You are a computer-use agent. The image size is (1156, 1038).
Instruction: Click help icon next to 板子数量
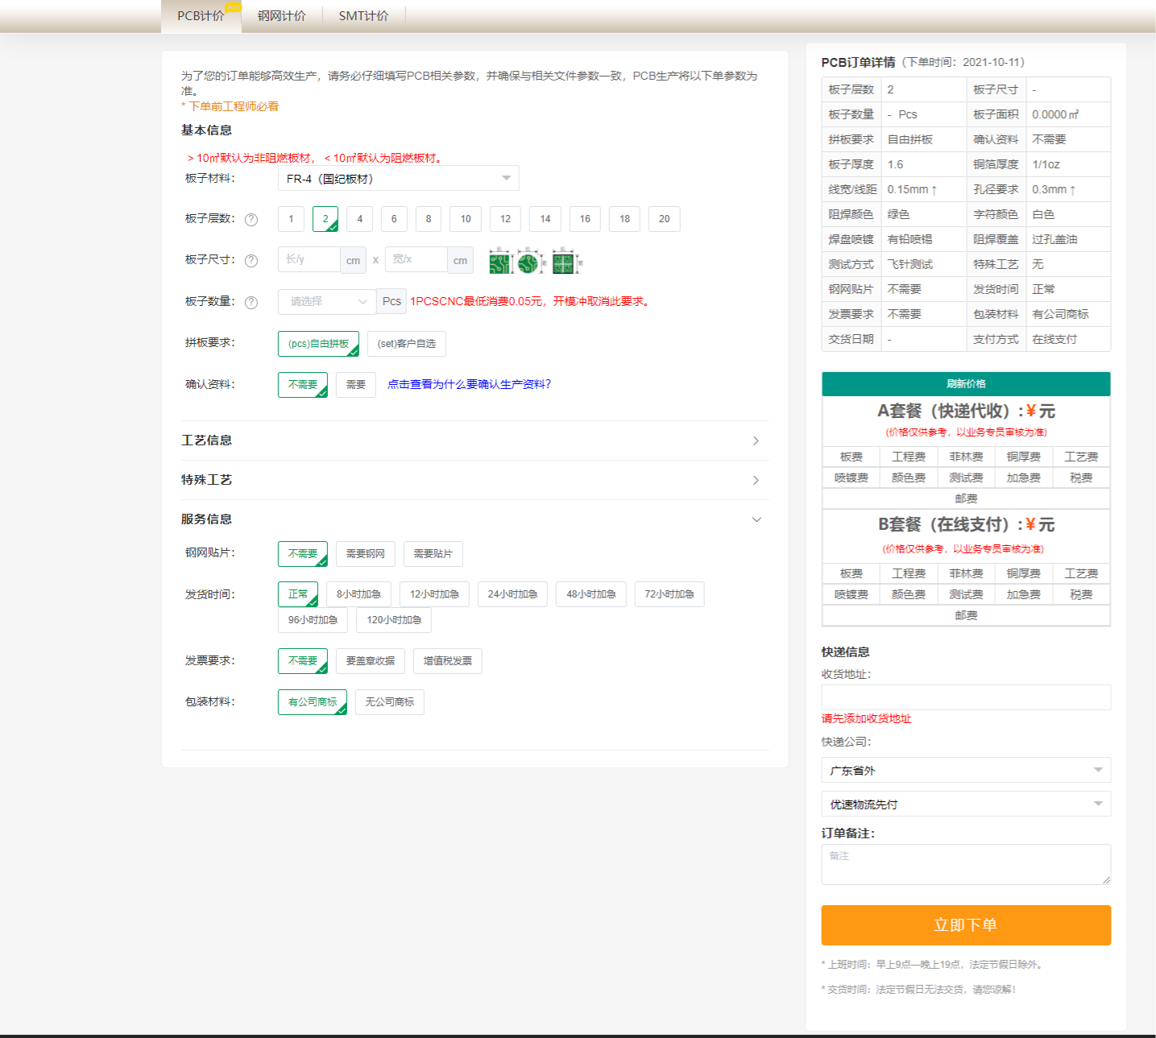251,303
